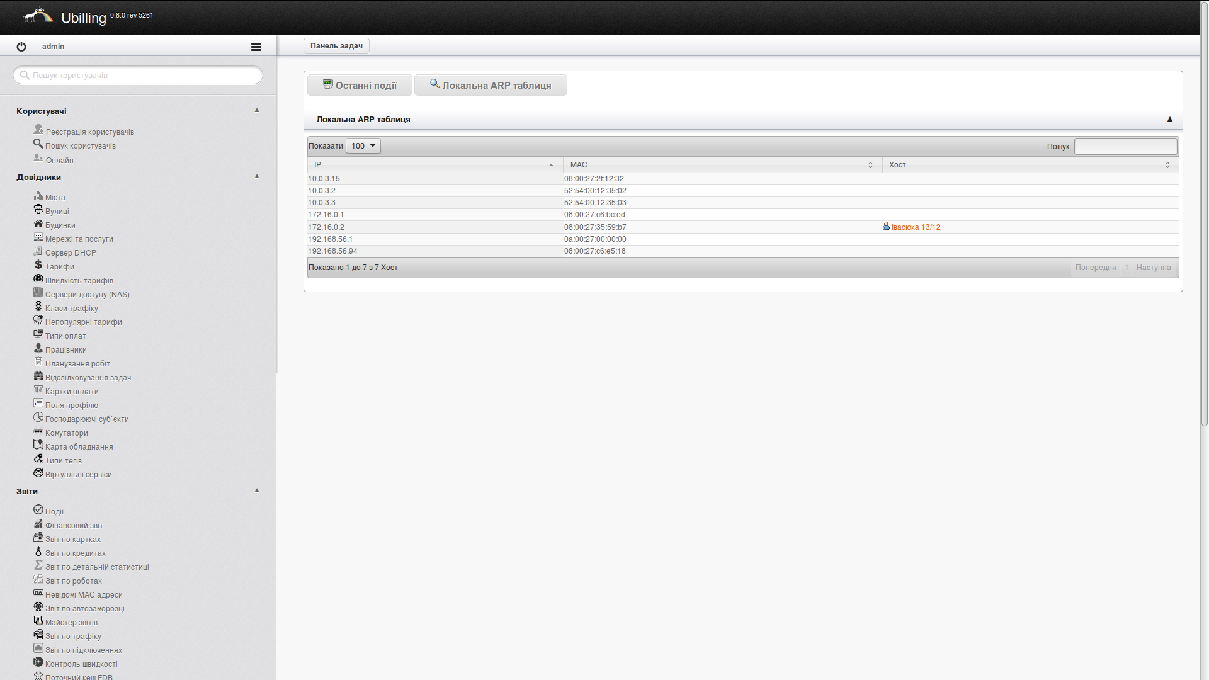Collapse the Довідники sidebar section
Screen dimensions: 1209x680
(x=257, y=176)
